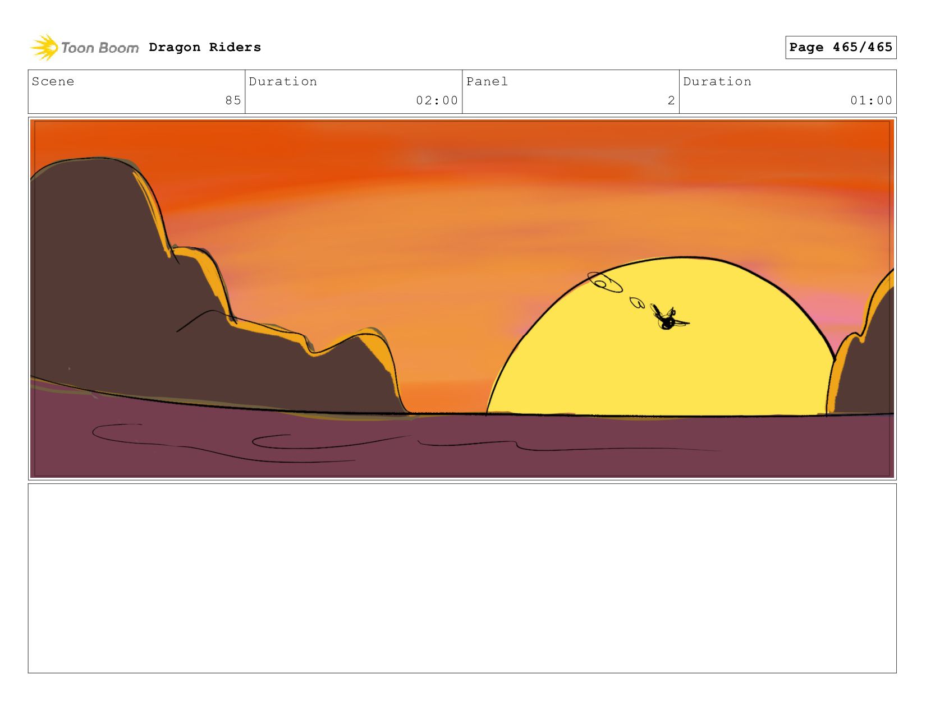The height and width of the screenshot is (715, 926).
Task: Click the 'Panel' label
Action: pos(487,82)
